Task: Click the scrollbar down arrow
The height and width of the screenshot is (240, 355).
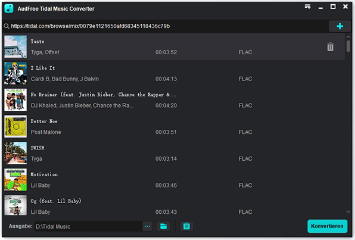Action: tap(348, 211)
